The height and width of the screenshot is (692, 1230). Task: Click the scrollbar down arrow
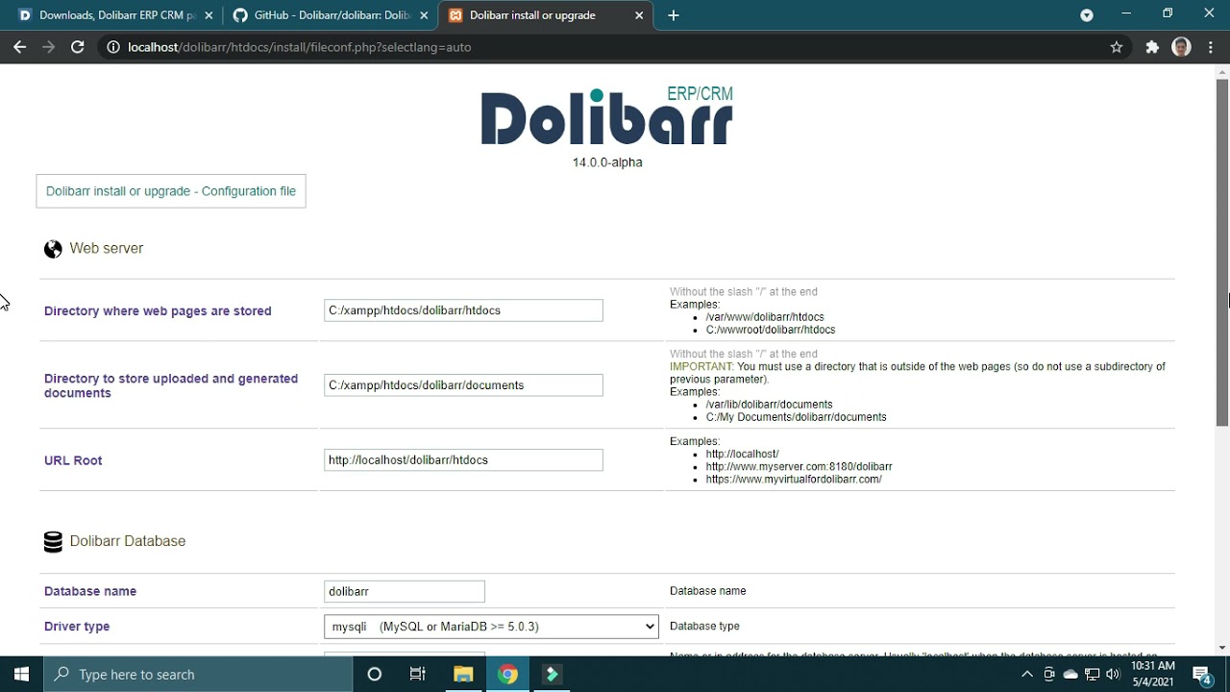click(1222, 648)
